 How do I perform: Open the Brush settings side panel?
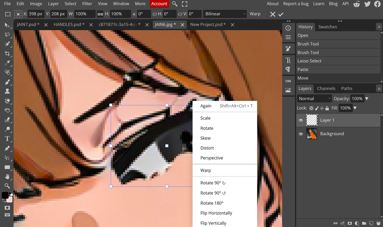click(288, 49)
